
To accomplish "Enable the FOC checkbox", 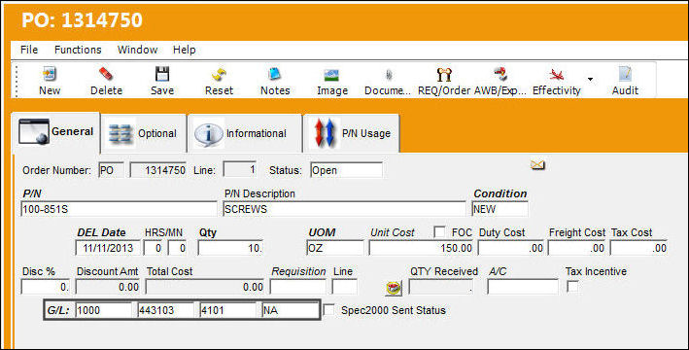I will pyautogui.click(x=439, y=232).
